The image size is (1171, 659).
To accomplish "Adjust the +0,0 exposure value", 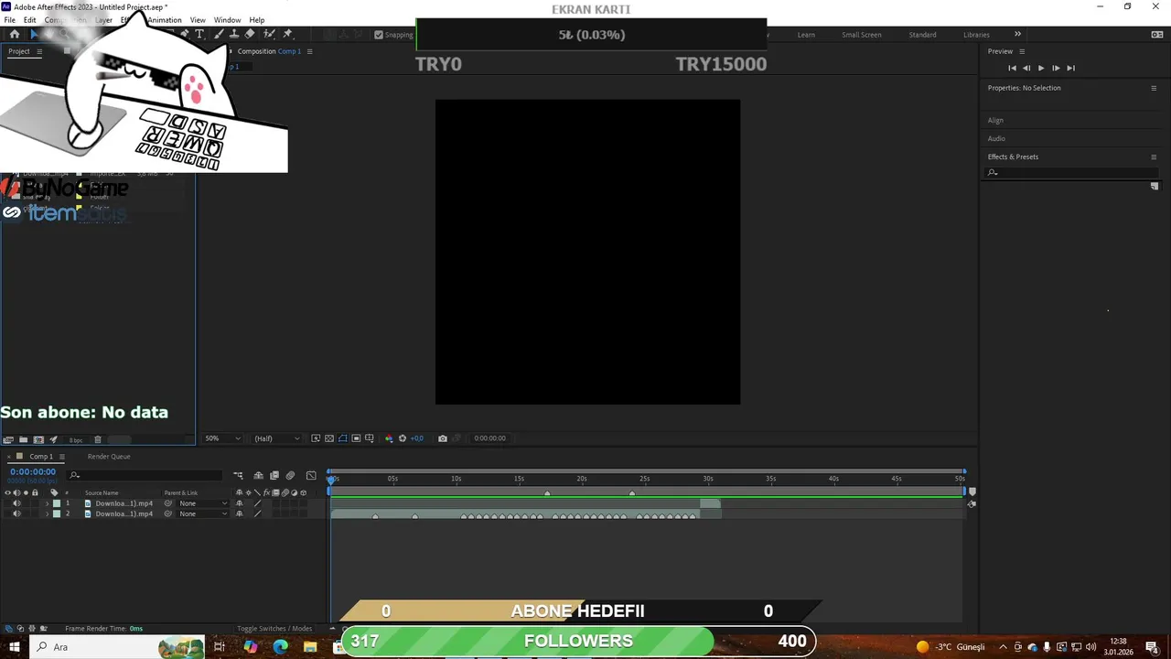I will point(416,438).
